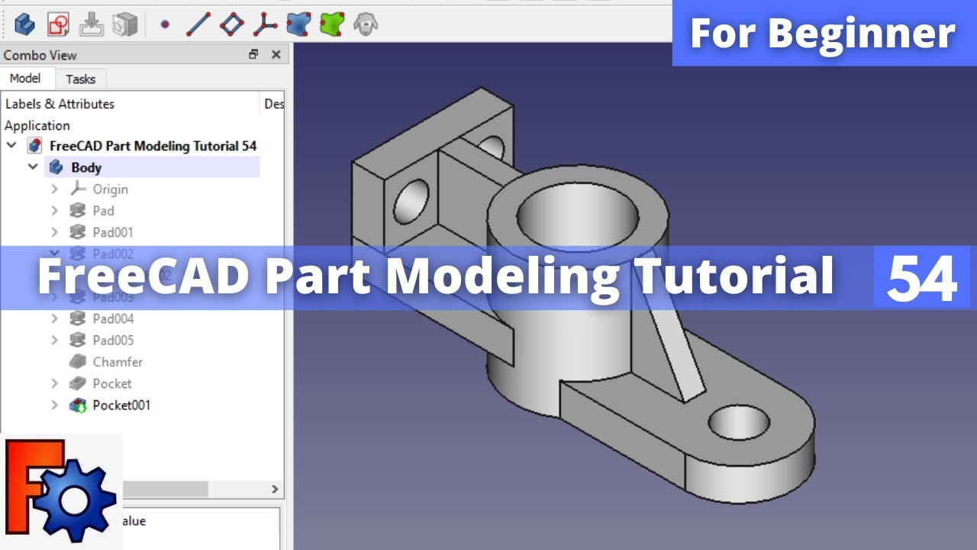Expand the Pad004 node
This screenshot has width=977, height=550.
[x=54, y=319]
